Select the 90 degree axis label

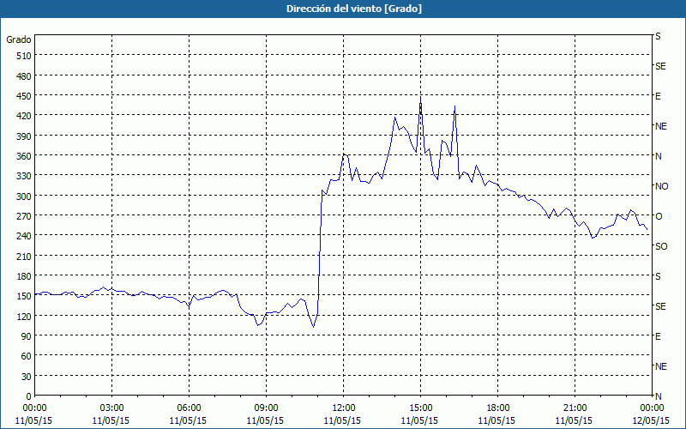tap(27, 336)
